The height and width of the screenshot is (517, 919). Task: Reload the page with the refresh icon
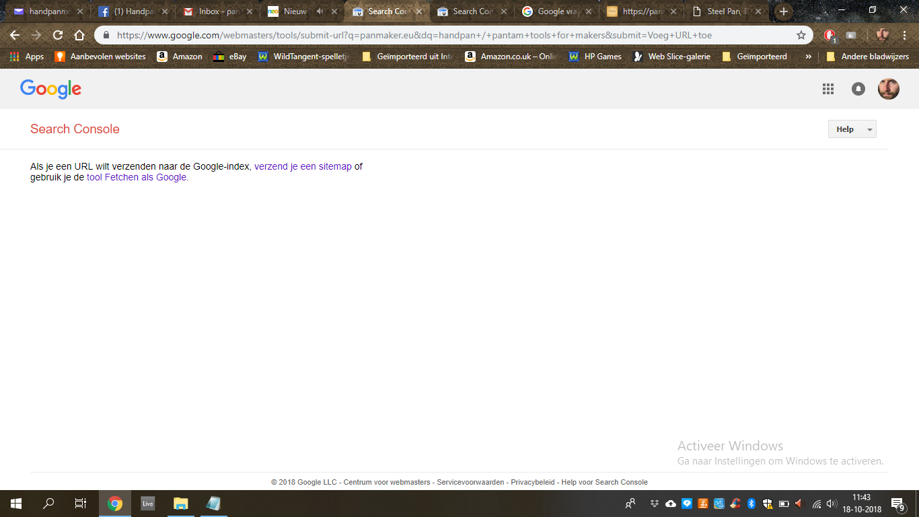[58, 36]
